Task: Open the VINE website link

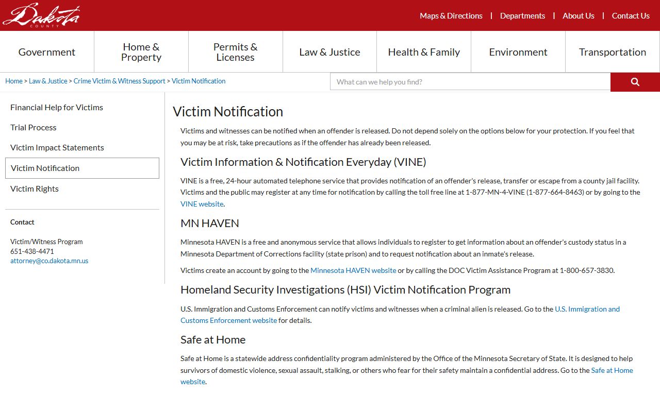Action: [202, 204]
